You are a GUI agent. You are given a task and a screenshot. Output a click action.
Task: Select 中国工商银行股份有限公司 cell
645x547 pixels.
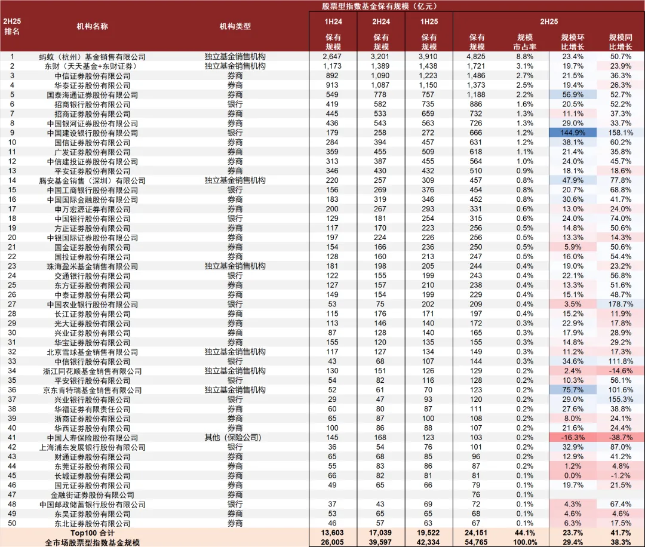click(x=92, y=190)
